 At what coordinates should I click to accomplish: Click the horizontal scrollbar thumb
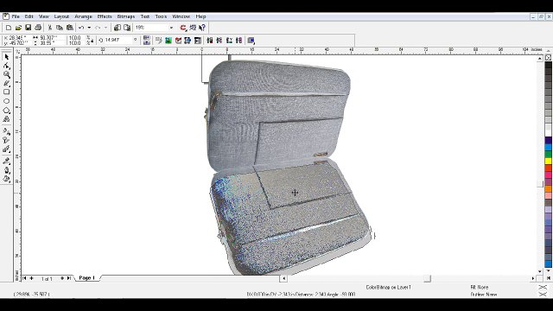pos(427,278)
